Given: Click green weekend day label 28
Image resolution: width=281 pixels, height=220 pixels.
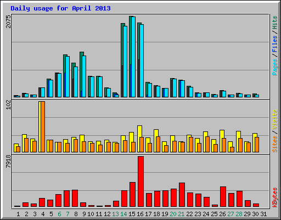Looking at the screenshot, I should coord(239,214).
